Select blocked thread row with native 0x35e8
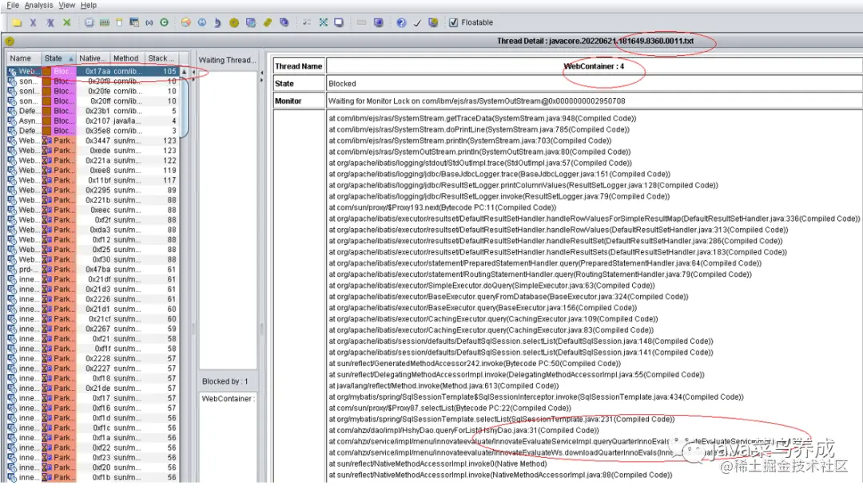Screen dimensions: 863x489 click(93, 131)
